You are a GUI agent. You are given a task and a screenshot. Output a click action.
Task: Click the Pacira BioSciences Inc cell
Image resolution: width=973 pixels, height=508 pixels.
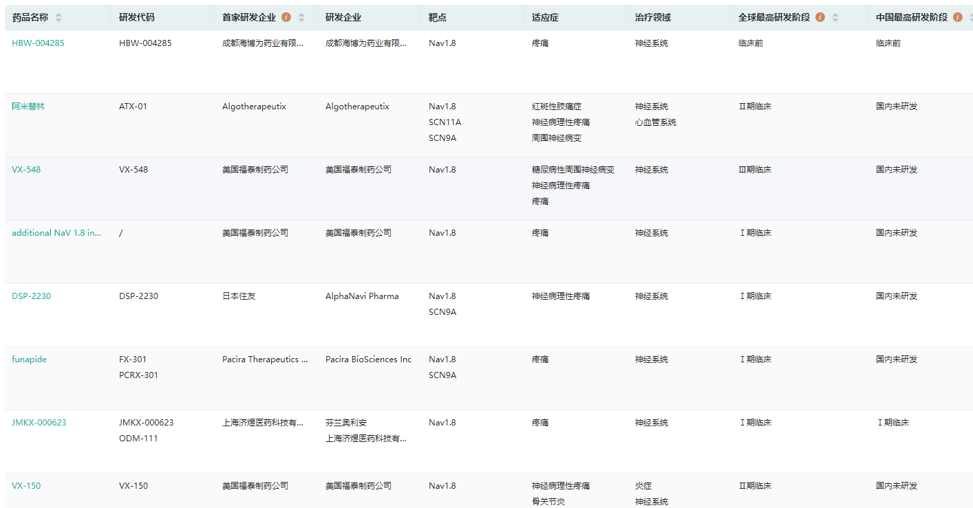[368, 360]
